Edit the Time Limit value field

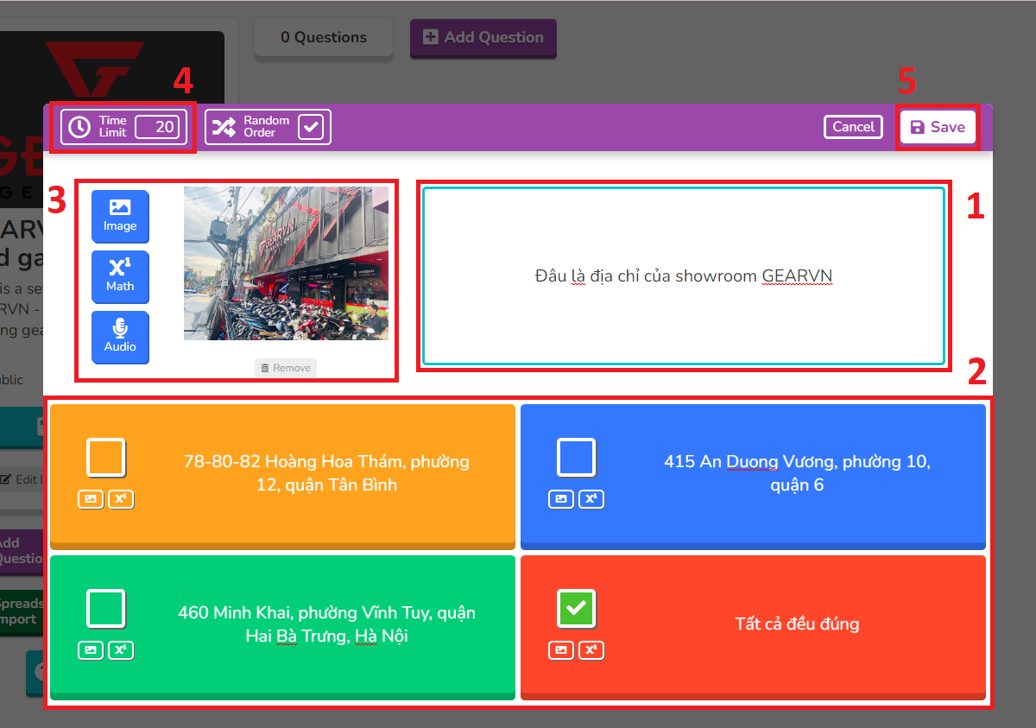point(157,127)
